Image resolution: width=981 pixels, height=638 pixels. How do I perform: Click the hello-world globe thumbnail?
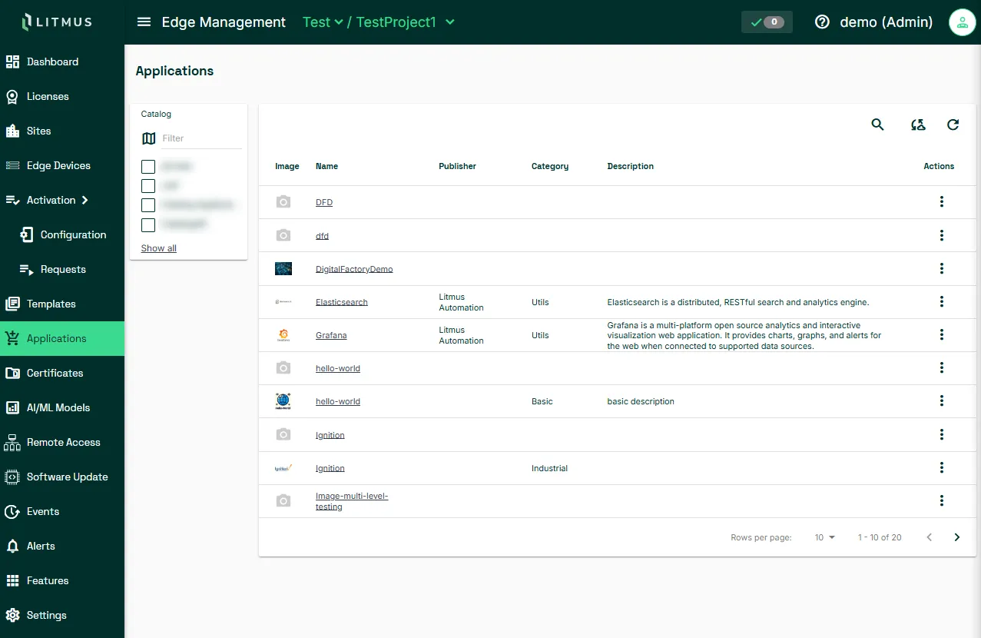coord(283,401)
